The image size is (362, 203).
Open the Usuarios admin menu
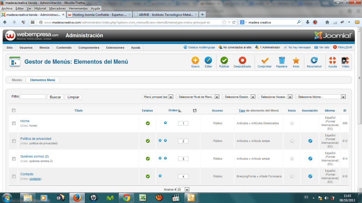coord(26,48)
